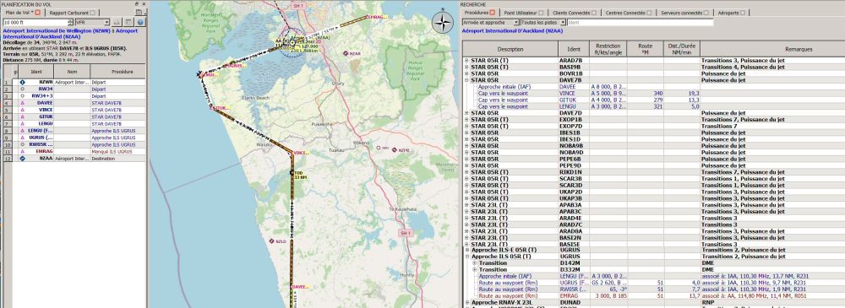
Task: Click the DAVEE waypoint label on map
Action: [x=300, y=288]
